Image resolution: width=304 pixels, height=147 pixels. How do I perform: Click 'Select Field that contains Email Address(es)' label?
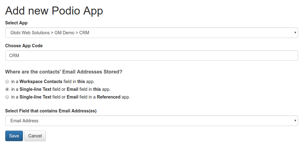51,111
